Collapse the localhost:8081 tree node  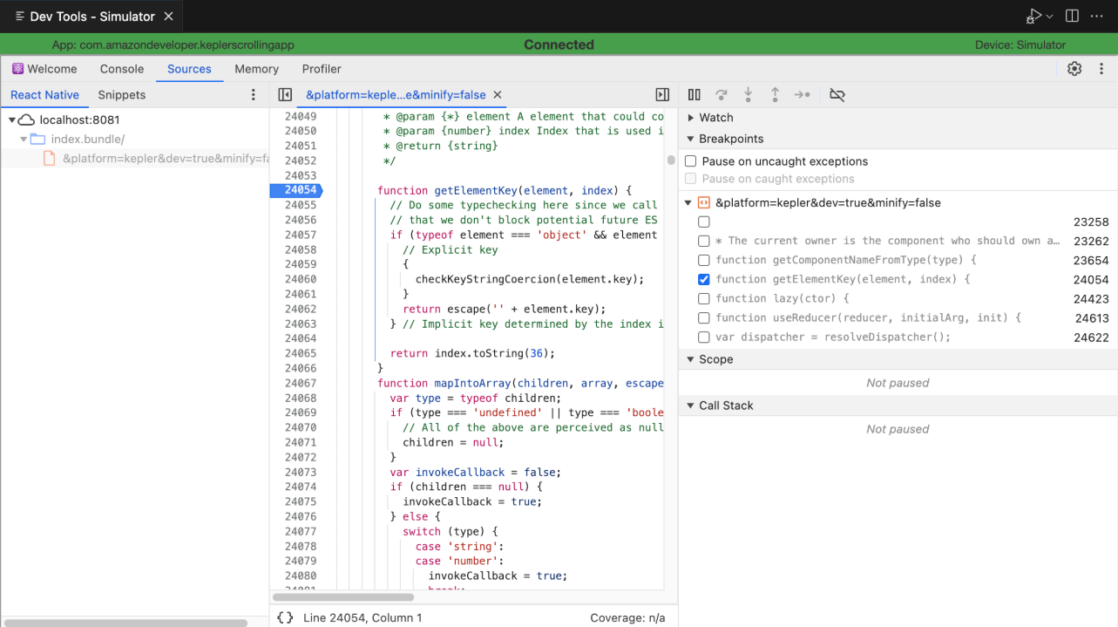12,119
